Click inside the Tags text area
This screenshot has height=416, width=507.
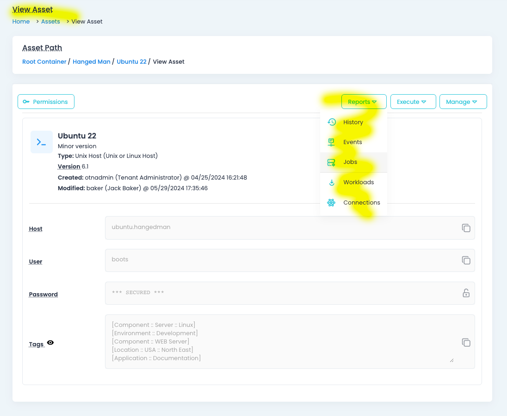point(278,342)
